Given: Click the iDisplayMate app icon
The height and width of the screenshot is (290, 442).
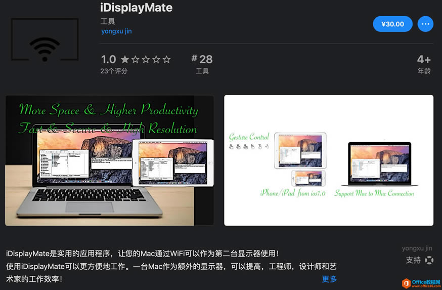Looking at the screenshot, I should tap(45, 39).
